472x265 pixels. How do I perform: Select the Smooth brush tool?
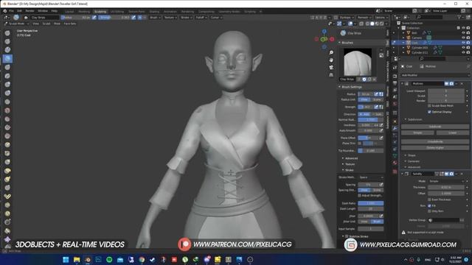7,110
